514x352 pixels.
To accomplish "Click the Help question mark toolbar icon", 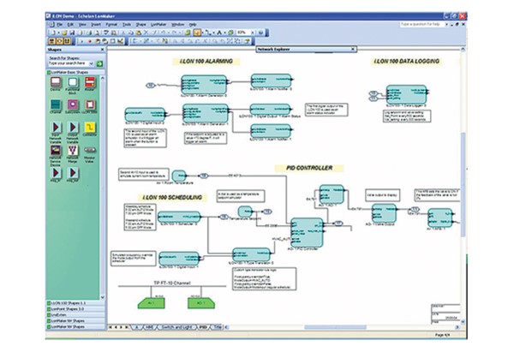I will coord(261,33).
